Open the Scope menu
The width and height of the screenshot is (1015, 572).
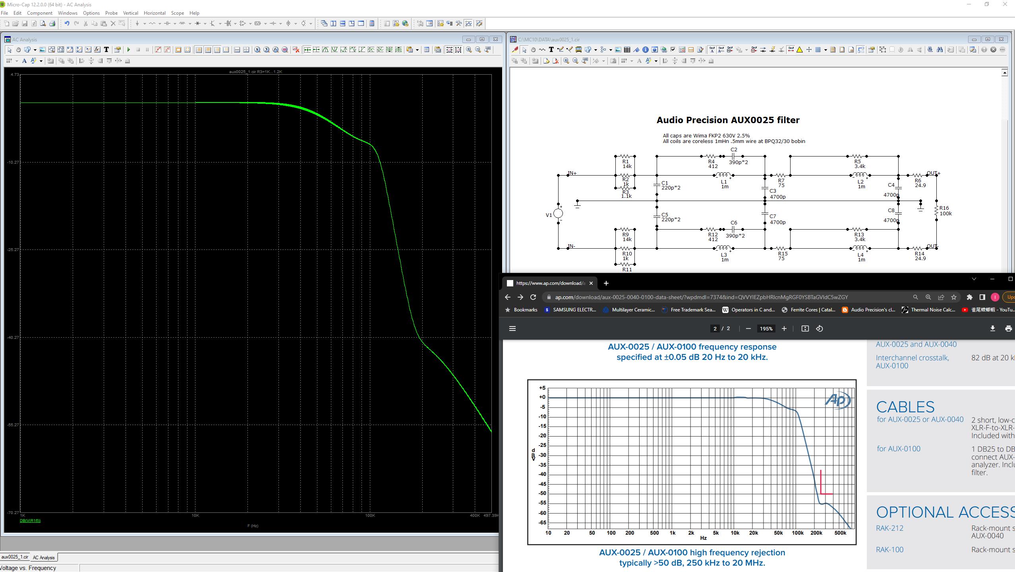[x=178, y=13]
